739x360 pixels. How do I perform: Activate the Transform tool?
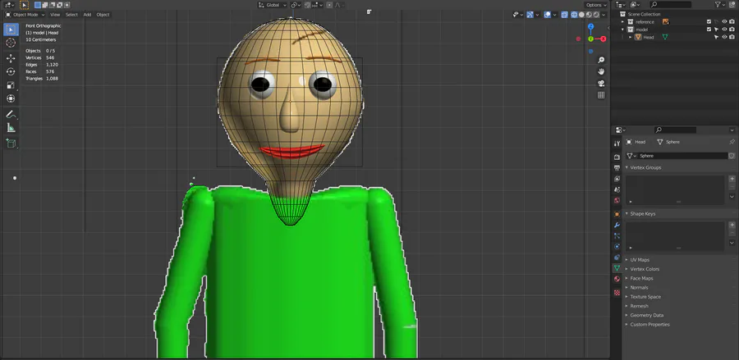click(11, 99)
